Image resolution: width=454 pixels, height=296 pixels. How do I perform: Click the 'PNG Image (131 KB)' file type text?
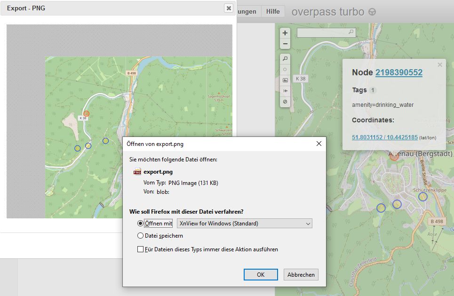[x=193, y=183]
